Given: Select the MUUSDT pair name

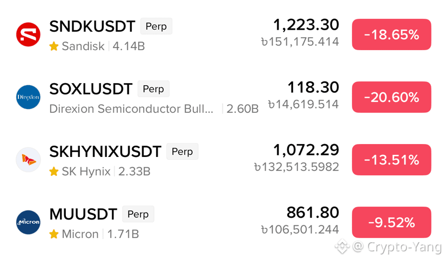Looking at the screenshot, I should 83,214.
